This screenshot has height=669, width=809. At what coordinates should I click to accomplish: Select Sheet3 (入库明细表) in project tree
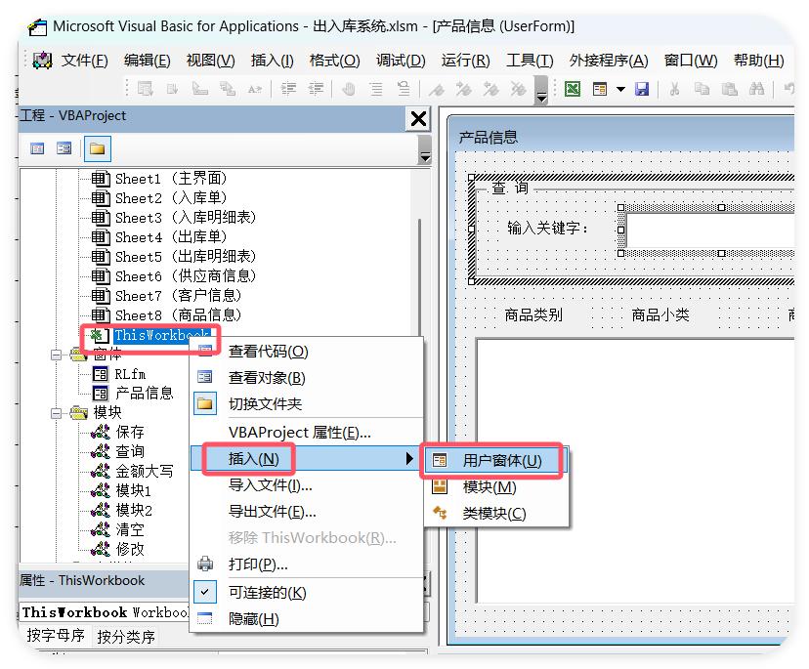[x=173, y=218]
